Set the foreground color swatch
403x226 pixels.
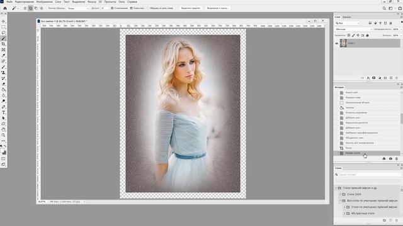tap(2, 151)
